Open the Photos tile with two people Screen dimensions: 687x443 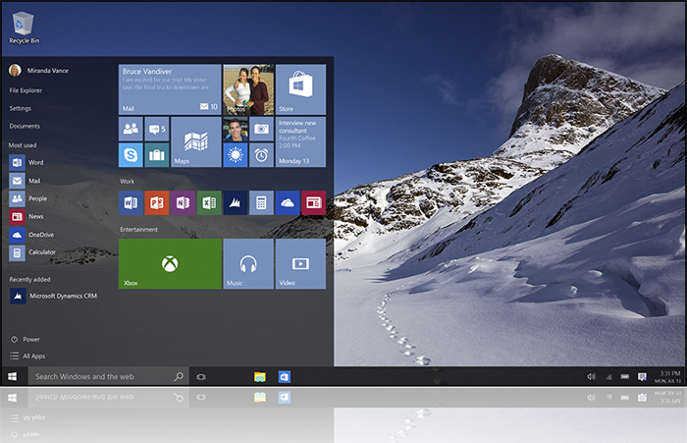click(248, 89)
